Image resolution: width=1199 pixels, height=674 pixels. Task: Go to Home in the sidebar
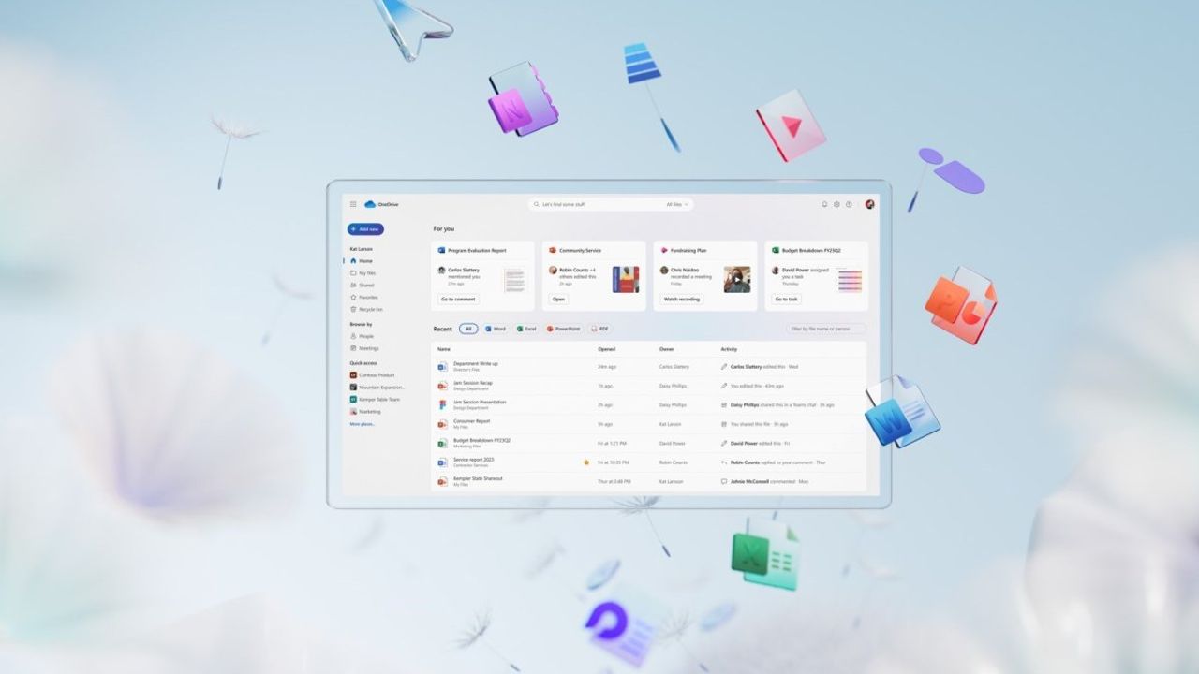[x=362, y=261]
